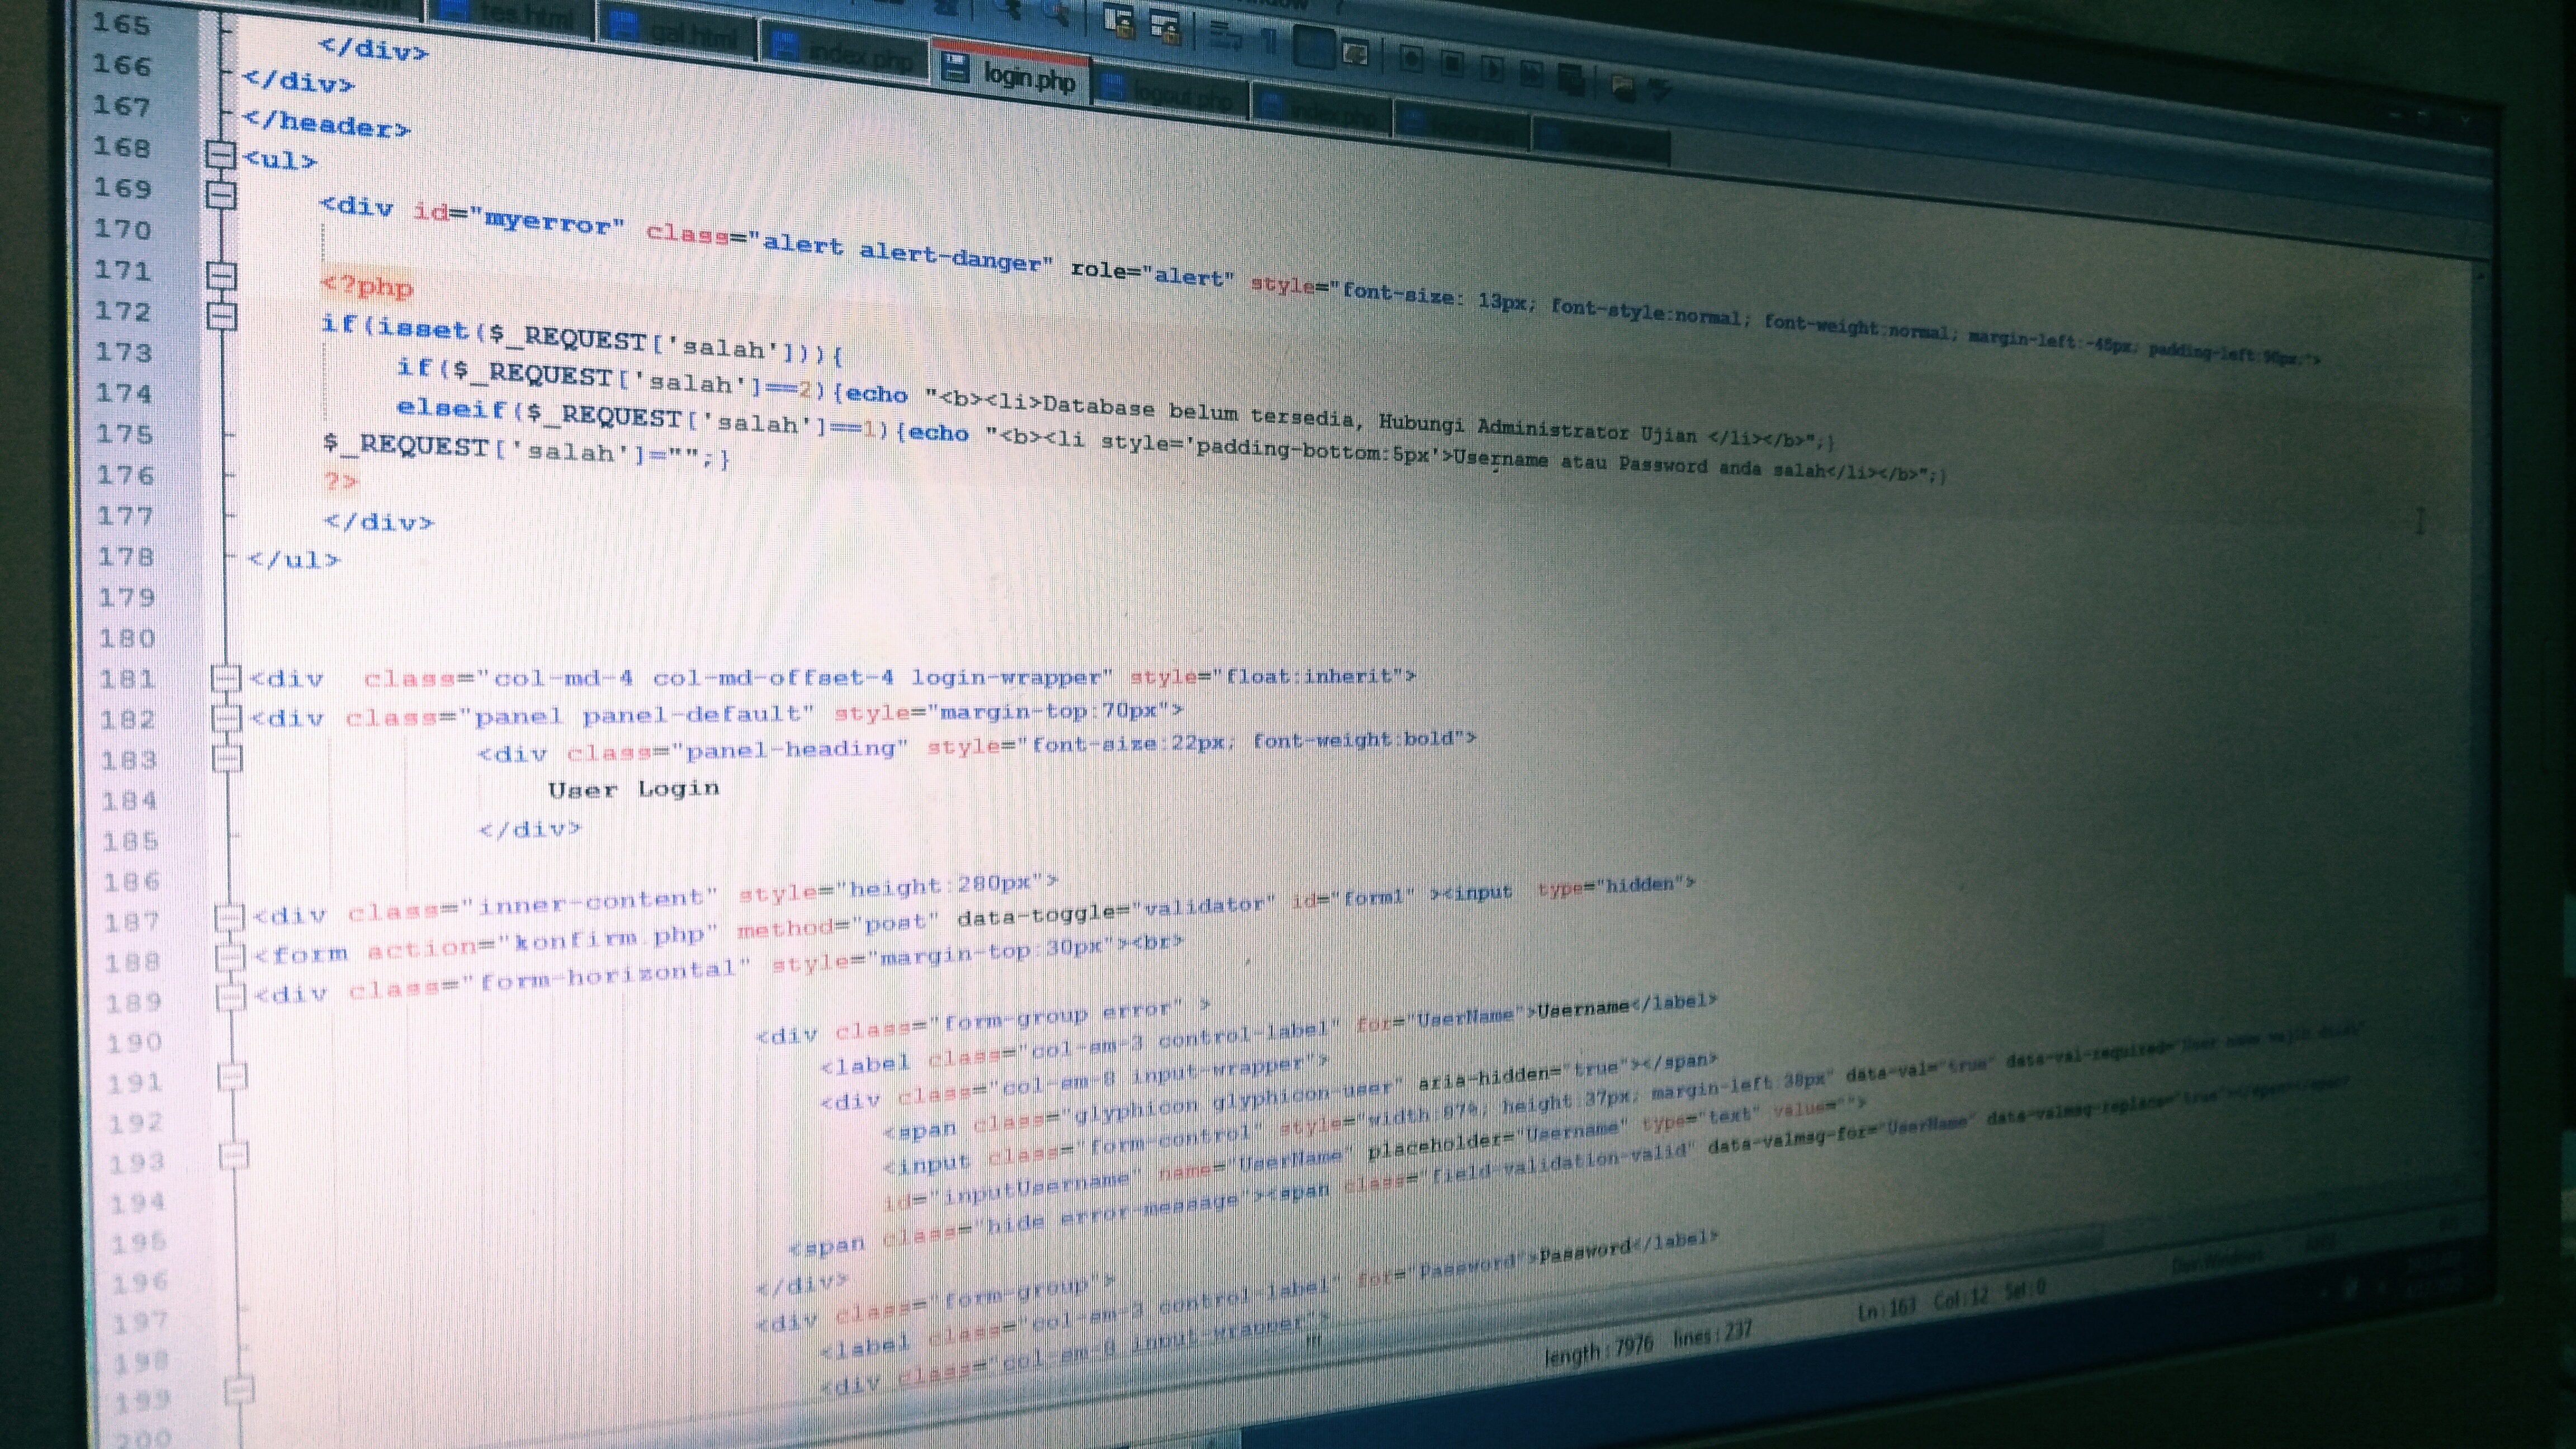Click line number 180 in margin
2576x1449 pixels.
[127, 638]
